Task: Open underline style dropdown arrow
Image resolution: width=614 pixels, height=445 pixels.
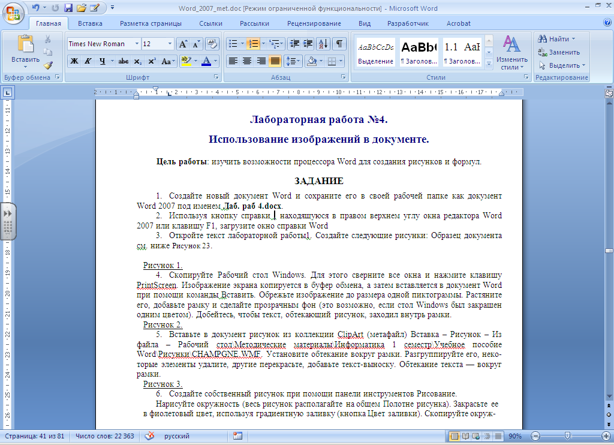Action: [112, 61]
